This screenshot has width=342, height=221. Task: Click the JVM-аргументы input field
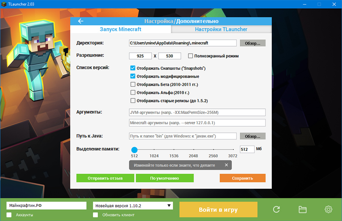tap(197, 113)
